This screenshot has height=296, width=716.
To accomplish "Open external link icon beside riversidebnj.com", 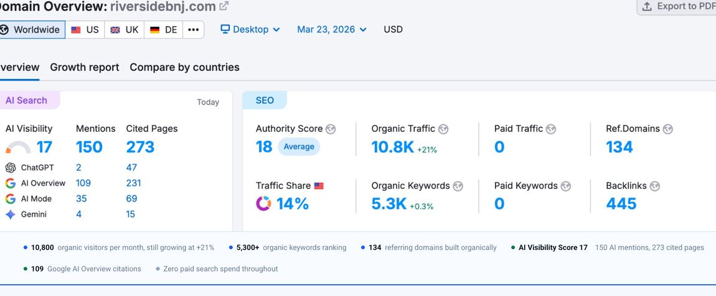I will pos(224,6).
